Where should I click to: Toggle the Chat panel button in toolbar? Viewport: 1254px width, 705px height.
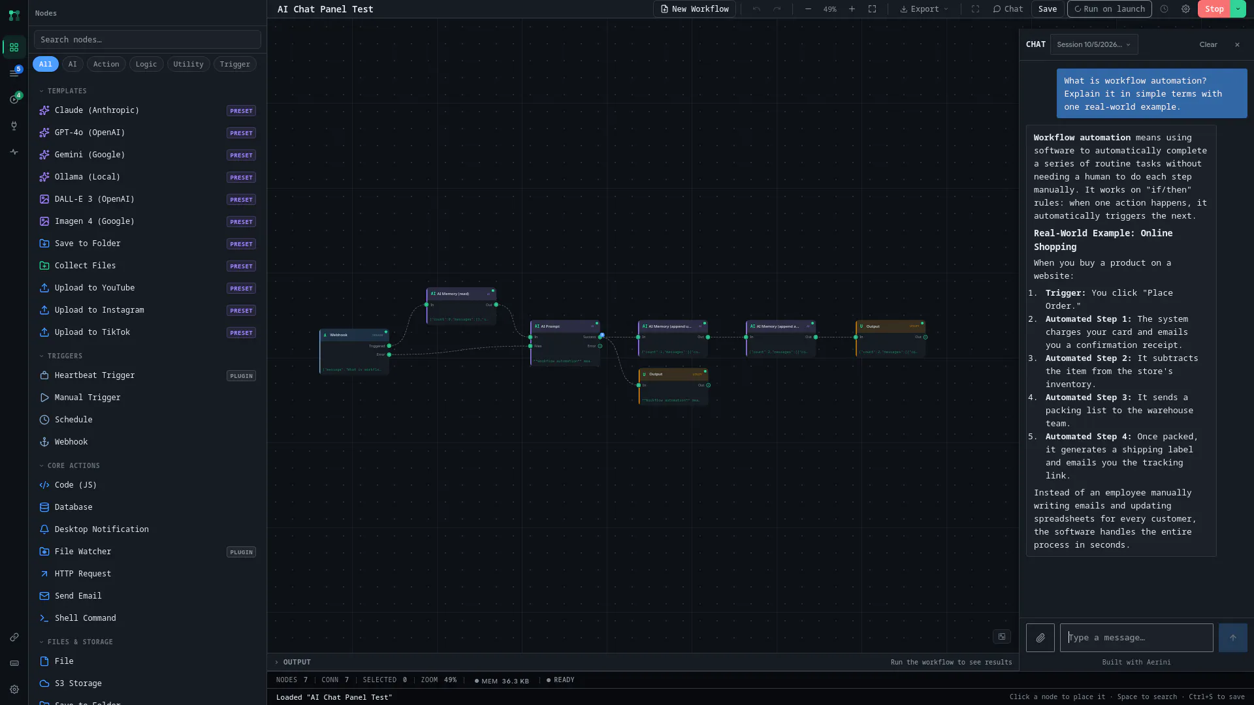(x=1008, y=9)
